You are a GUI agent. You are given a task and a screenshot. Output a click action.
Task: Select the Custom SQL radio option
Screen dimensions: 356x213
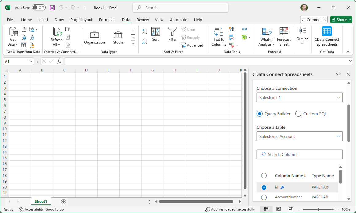[298, 114]
